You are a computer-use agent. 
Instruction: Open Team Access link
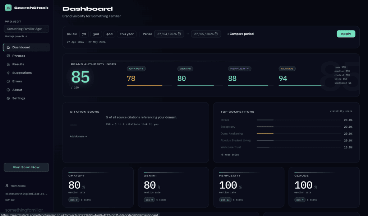pos(15,186)
